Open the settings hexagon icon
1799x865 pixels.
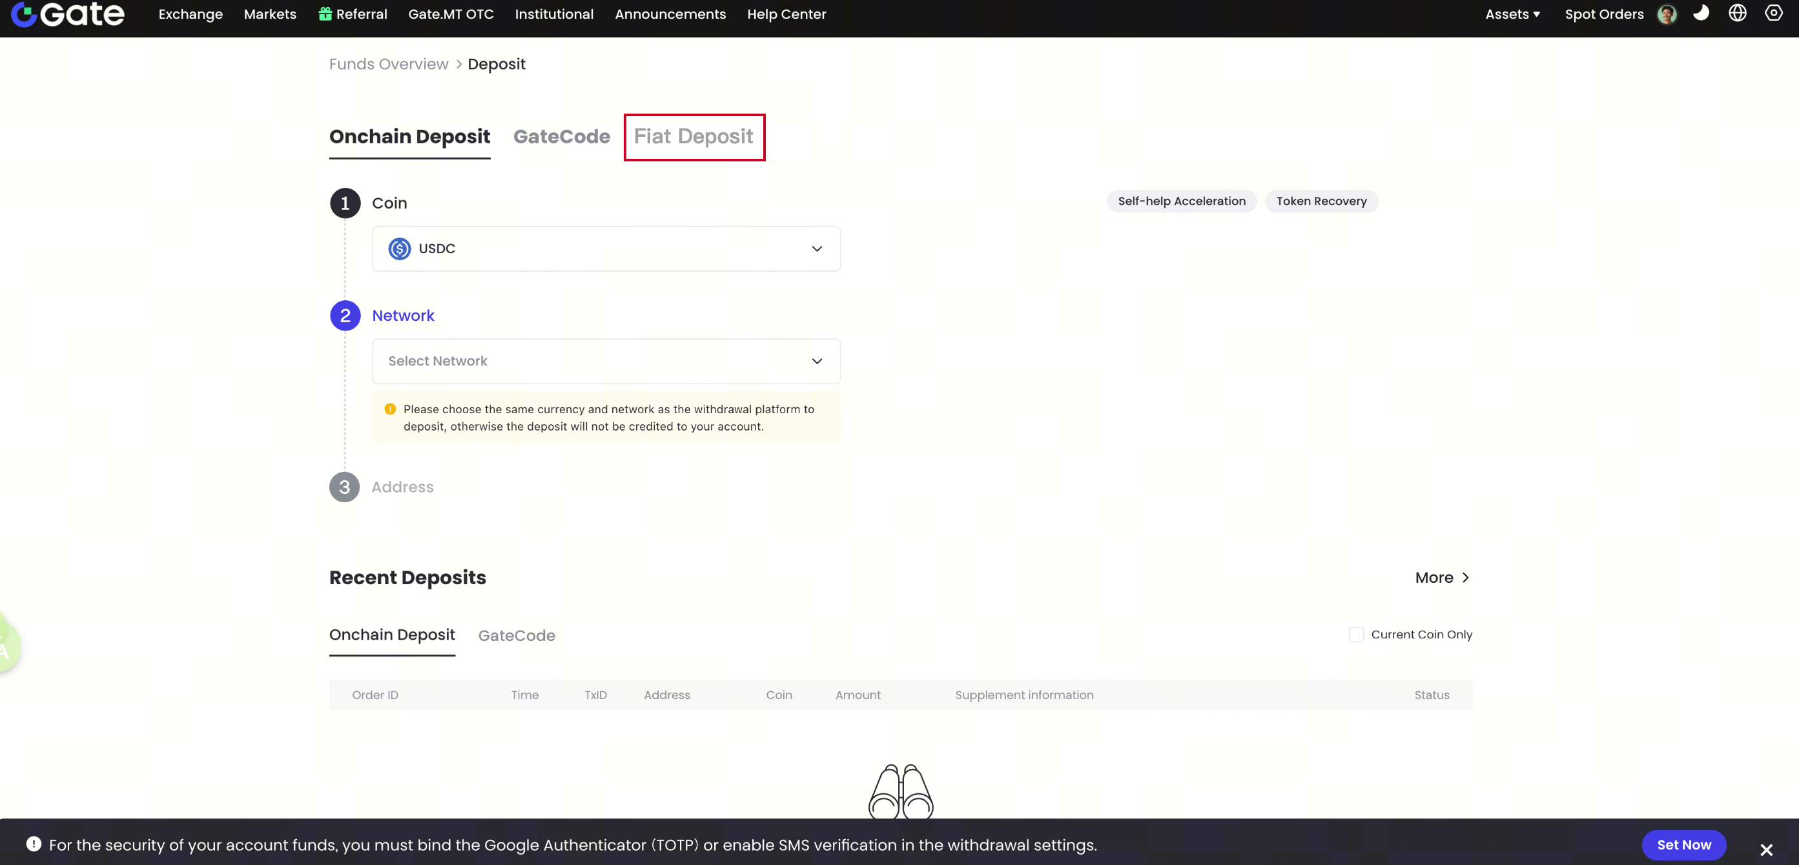(1773, 14)
